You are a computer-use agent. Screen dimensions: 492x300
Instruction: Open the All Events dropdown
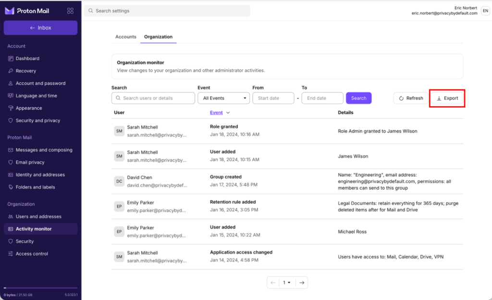(x=223, y=98)
